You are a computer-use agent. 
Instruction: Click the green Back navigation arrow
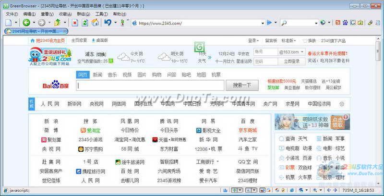26,23
